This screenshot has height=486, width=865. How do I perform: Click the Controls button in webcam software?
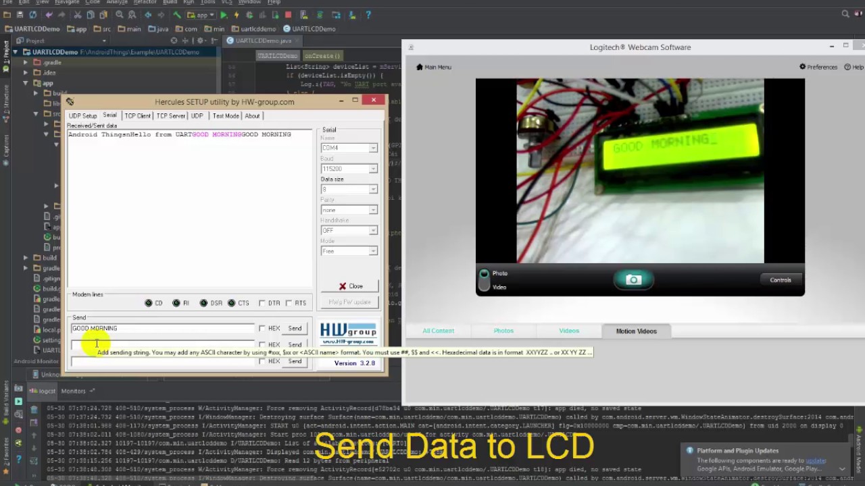780,279
